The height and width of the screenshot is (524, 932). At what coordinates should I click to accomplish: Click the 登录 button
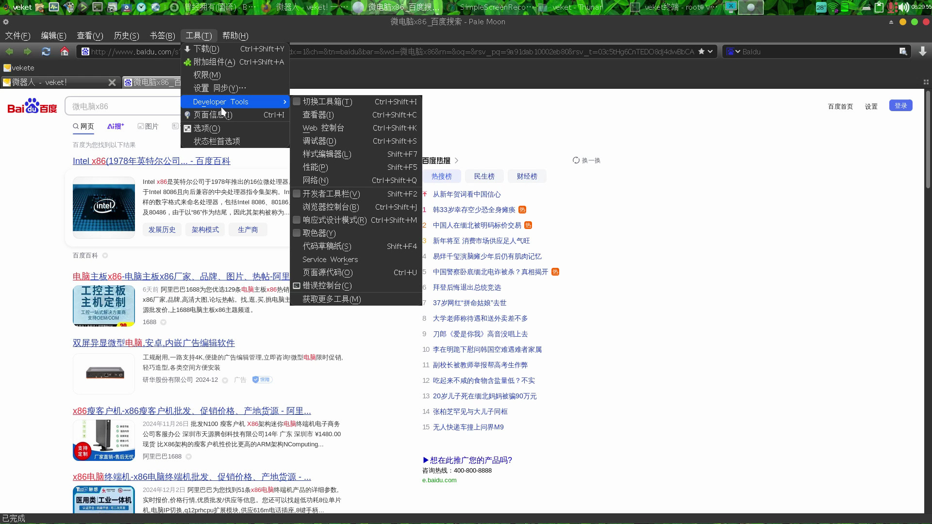click(900, 106)
